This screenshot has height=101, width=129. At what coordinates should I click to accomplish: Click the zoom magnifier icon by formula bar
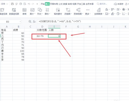click(30, 22)
